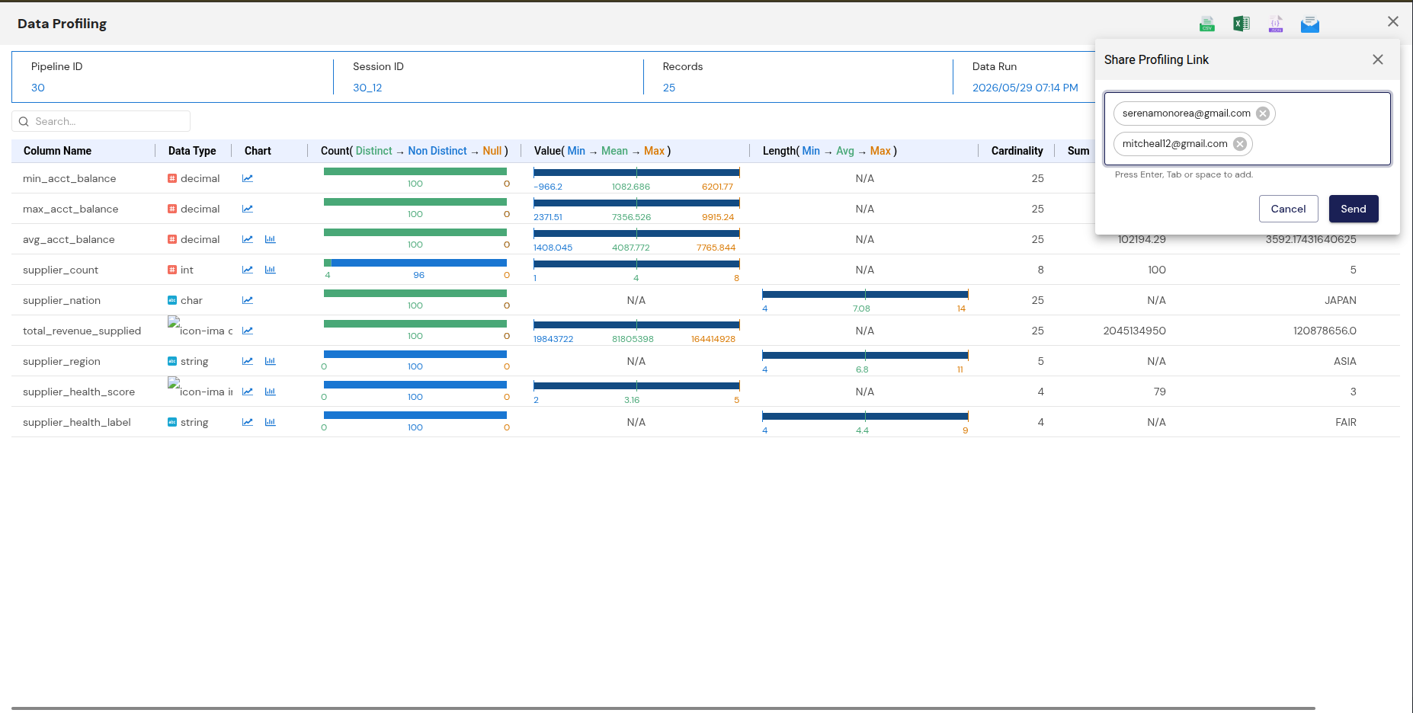This screenshot has width=1413, height=713.
Task: Click Pipeline ID value 30
Action: [x=38, y=88]
